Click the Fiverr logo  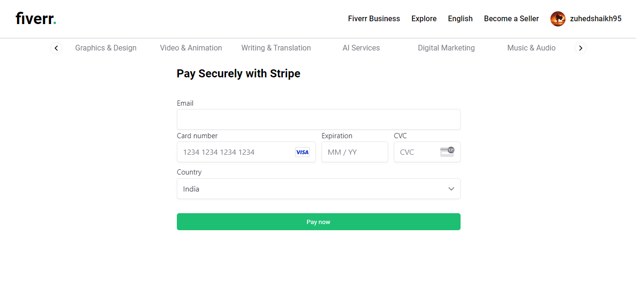click(x=36, y=19)
